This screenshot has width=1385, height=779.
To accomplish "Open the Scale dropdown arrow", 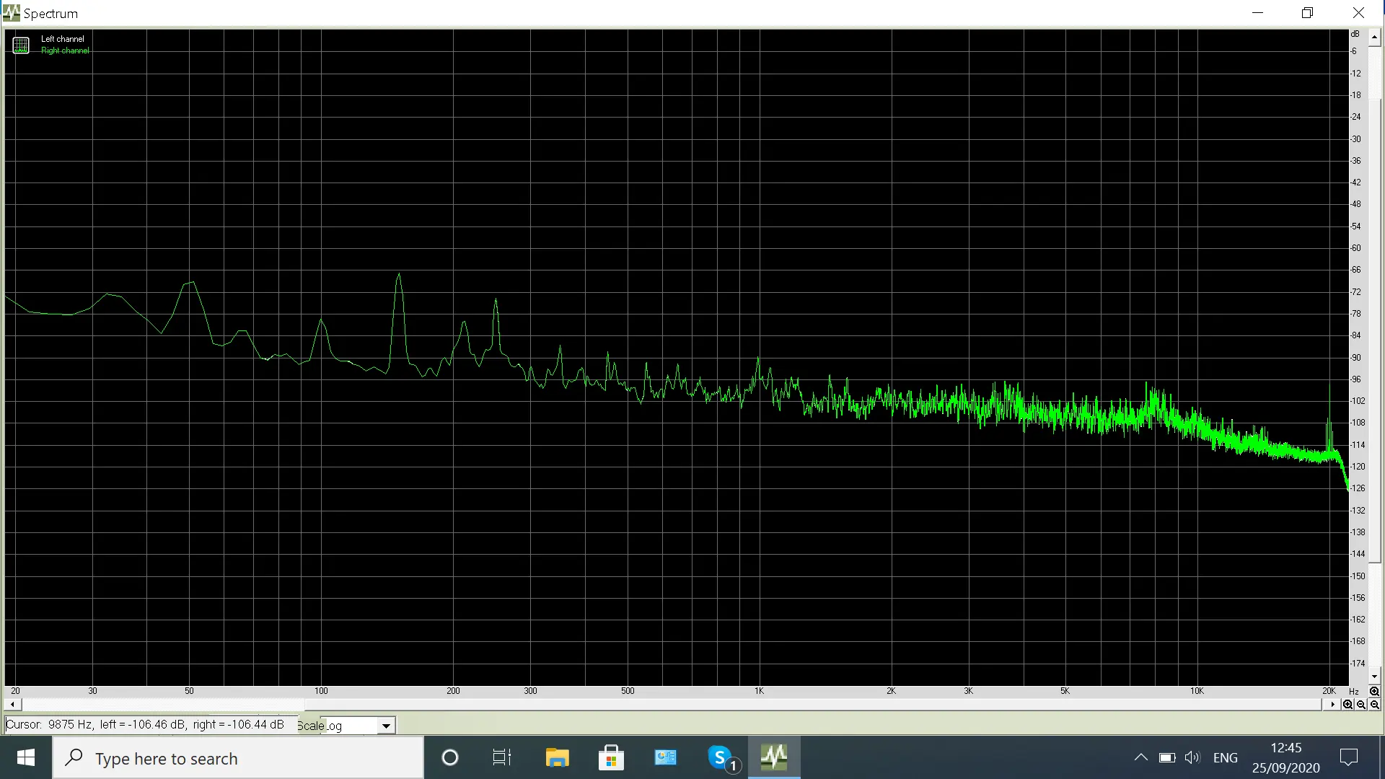I will point(387,726).
